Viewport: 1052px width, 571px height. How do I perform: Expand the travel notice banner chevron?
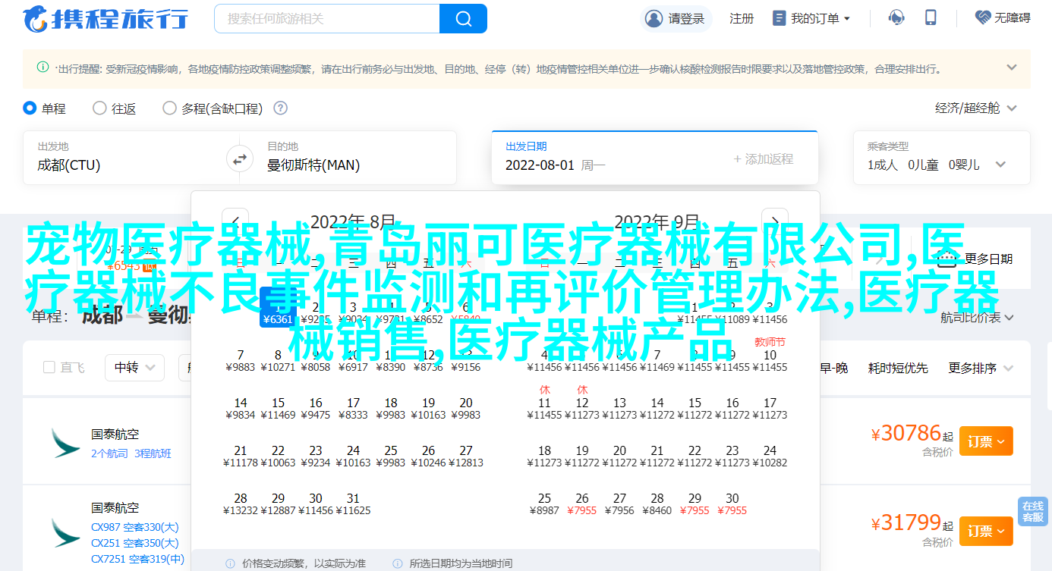coord(1011,67)
